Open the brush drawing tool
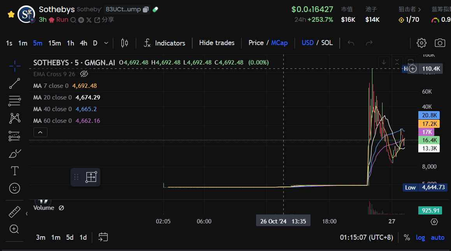 [14, 153]
